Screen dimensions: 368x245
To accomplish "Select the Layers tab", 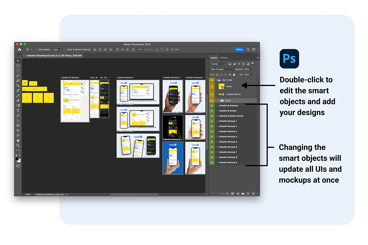I will (x=214, y=58).
